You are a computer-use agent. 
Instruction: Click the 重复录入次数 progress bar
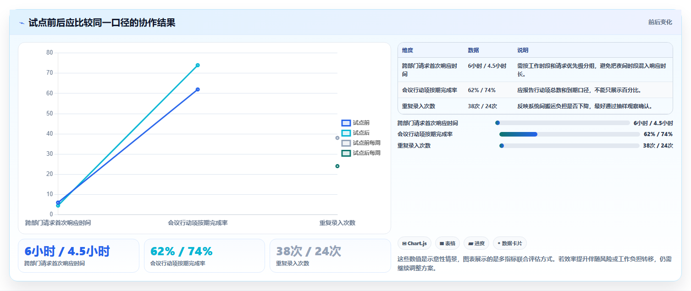569,146
